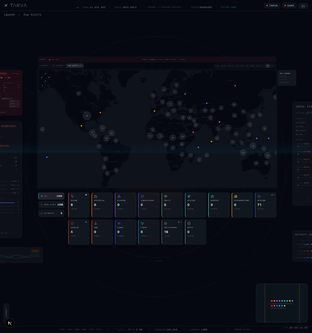
Task: Zoom in the map with plus
Action: [x=42, y=86]
